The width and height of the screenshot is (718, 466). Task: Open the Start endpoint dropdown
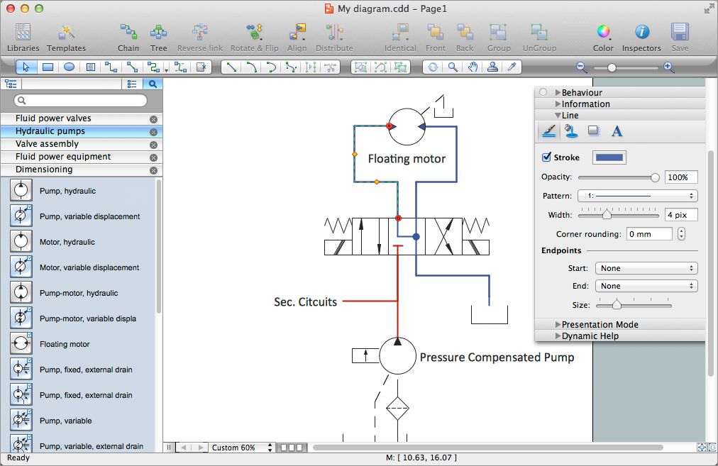tap(646, 268)
